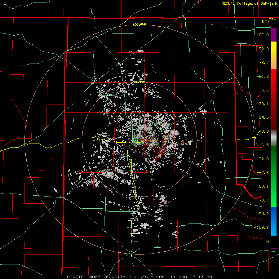Click the -32.0 velocity scale value
This screenshot has width=279, height=279.
(263, 159)
